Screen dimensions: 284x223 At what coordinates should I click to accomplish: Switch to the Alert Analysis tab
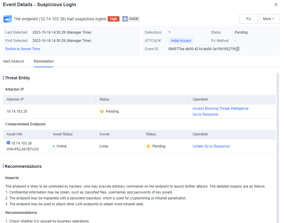click(x=14, y=61)
